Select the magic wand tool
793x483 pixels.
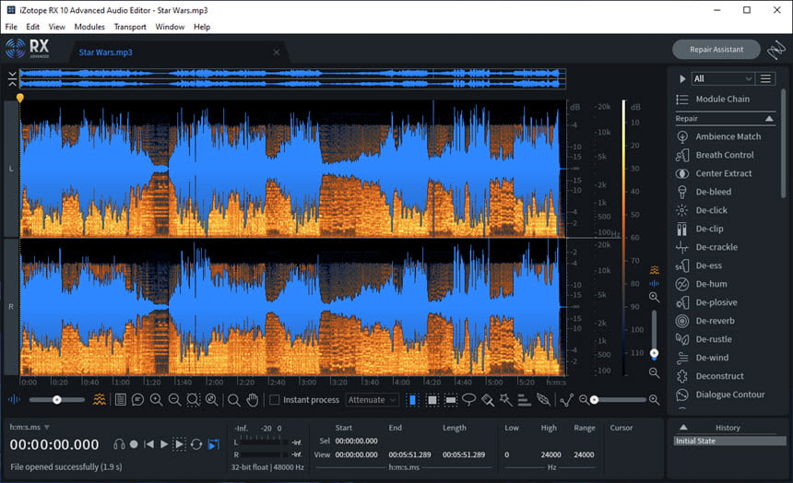tap(505, 400)
